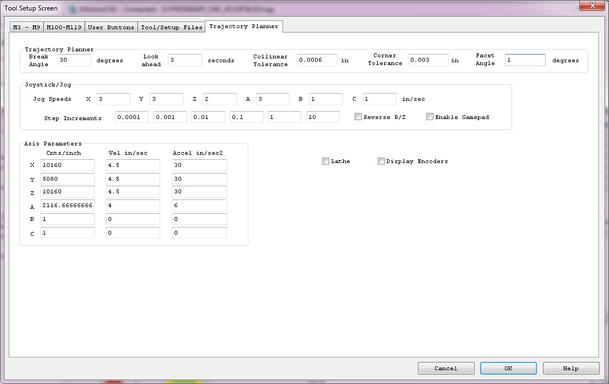The image size is (609, 384).
Task: Toggle Display Encoders checkbox
Action: [381, 161]
